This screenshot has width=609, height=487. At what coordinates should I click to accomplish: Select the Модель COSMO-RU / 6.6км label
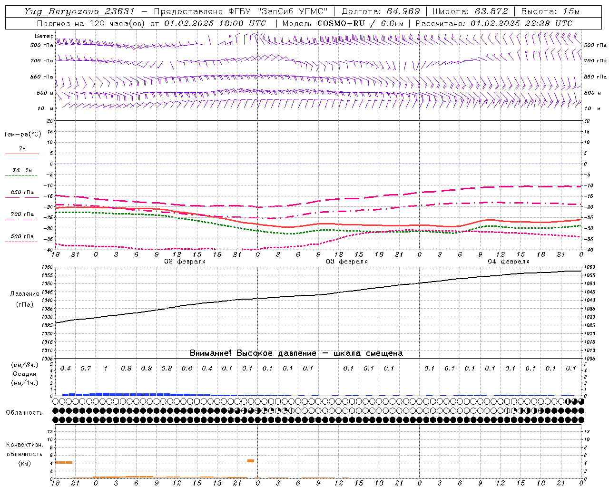343,23
